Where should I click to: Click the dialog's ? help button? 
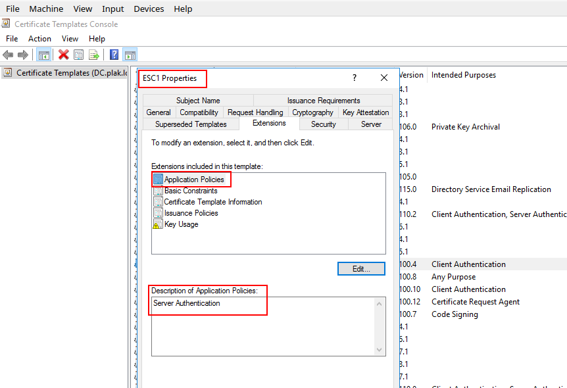click(x=355, y=78)
